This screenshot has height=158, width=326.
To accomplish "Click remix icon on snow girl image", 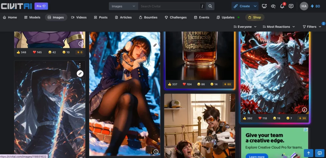I will click(x=155, y=45).
